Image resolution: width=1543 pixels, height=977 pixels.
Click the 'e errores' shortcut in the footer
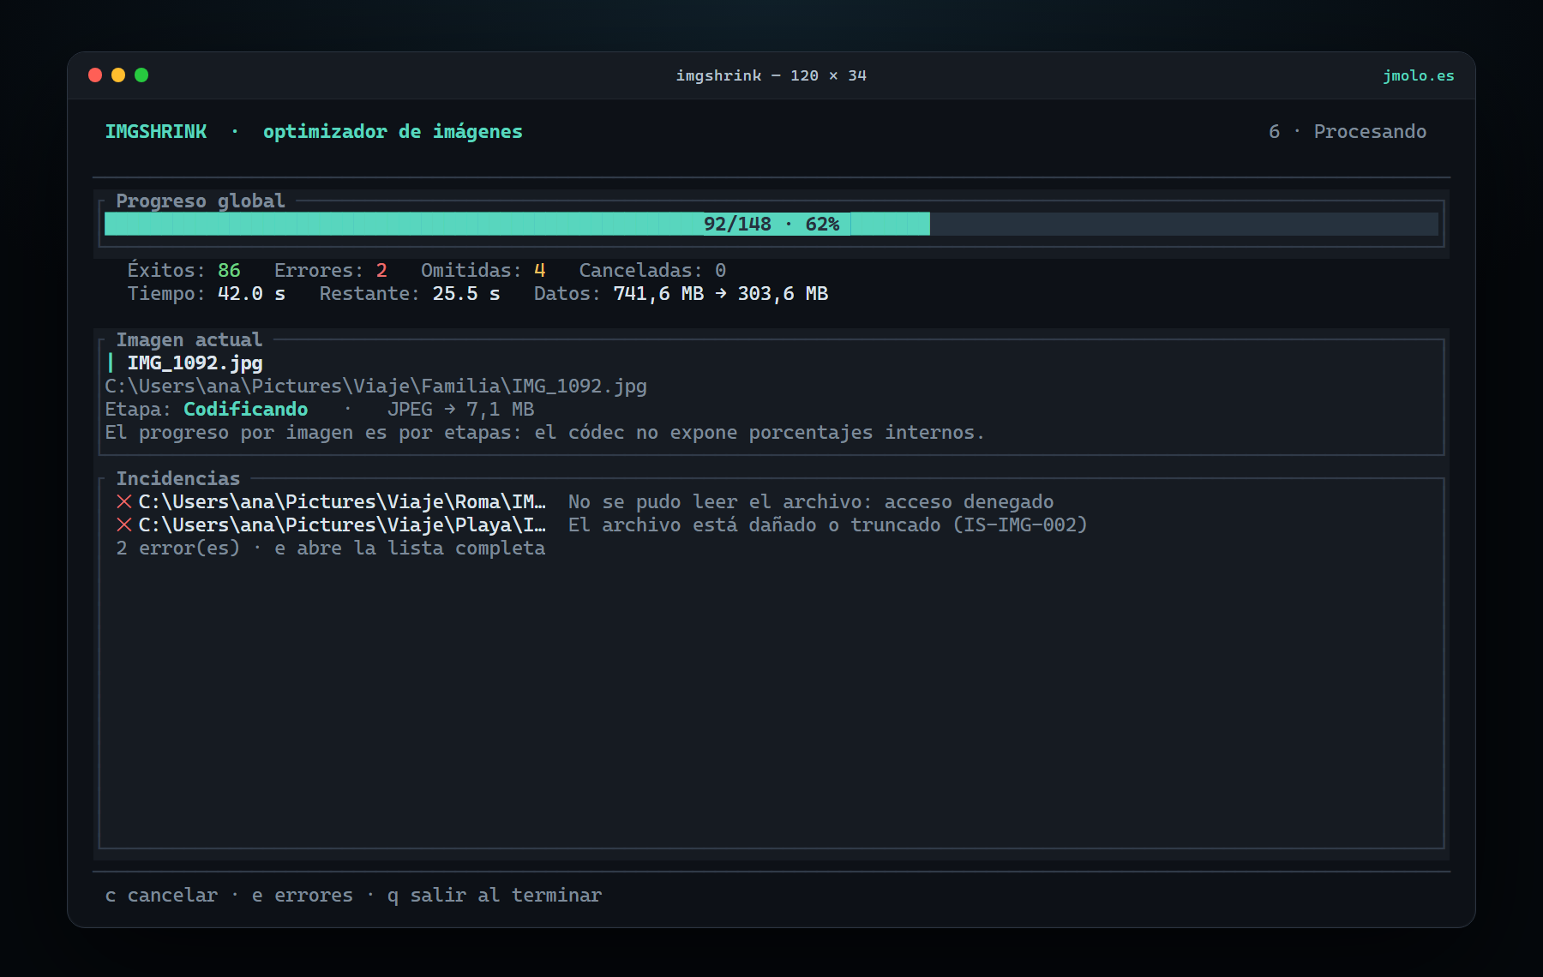(302, 895)
